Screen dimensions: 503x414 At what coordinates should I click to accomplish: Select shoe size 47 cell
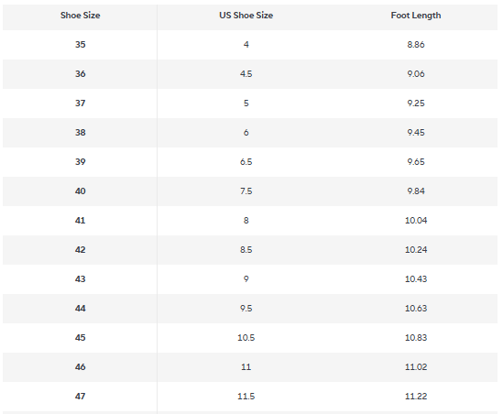pos(81,397)
